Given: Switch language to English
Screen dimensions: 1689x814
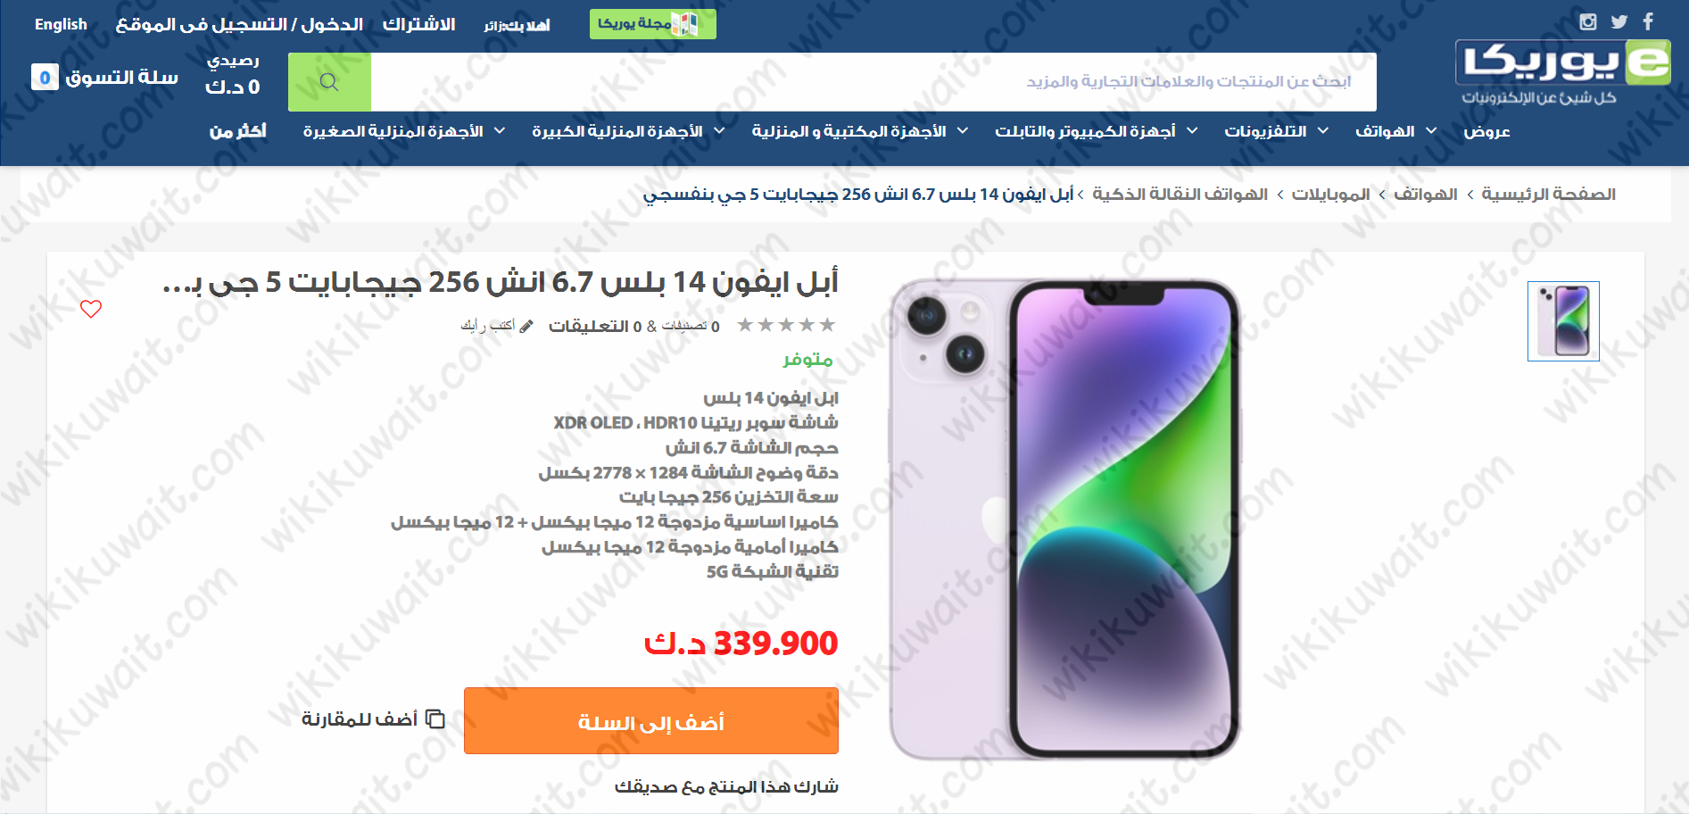Looking at the screenshot, I should [61, 24].
